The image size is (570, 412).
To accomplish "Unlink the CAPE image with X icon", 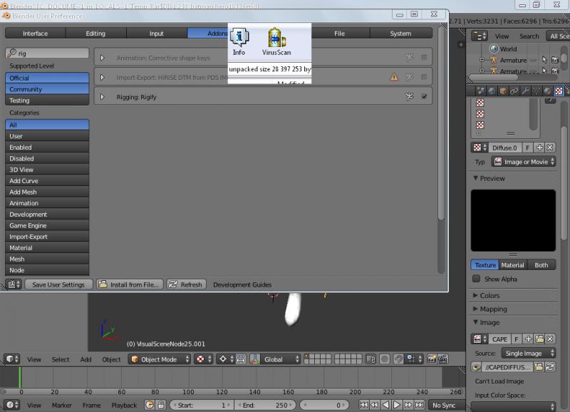I will tap(550, 339).
